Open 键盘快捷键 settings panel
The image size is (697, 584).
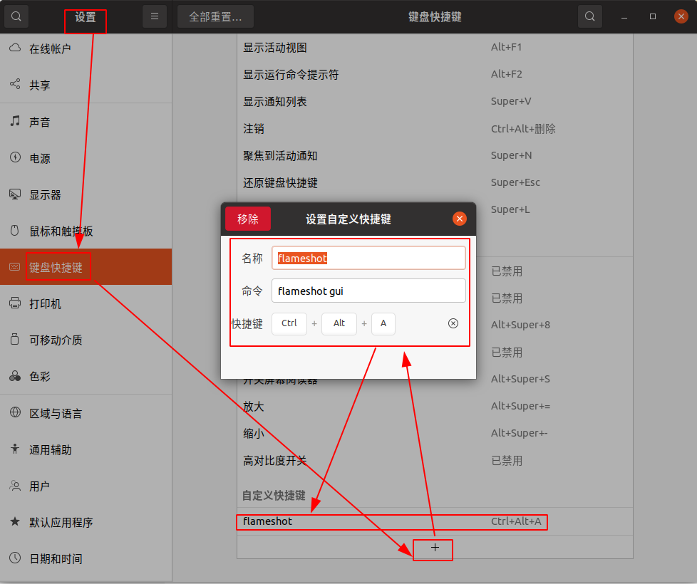click(x=86, y=267)
